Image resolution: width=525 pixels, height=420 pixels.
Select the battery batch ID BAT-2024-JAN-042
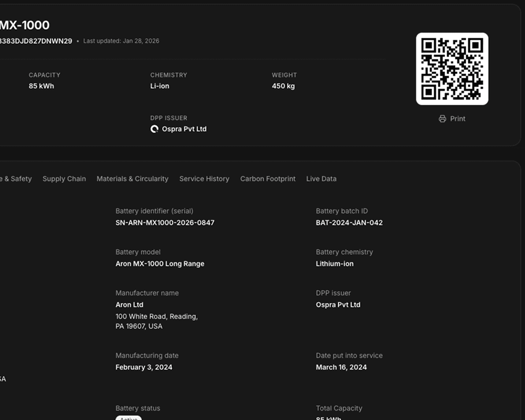click(349, 223)
